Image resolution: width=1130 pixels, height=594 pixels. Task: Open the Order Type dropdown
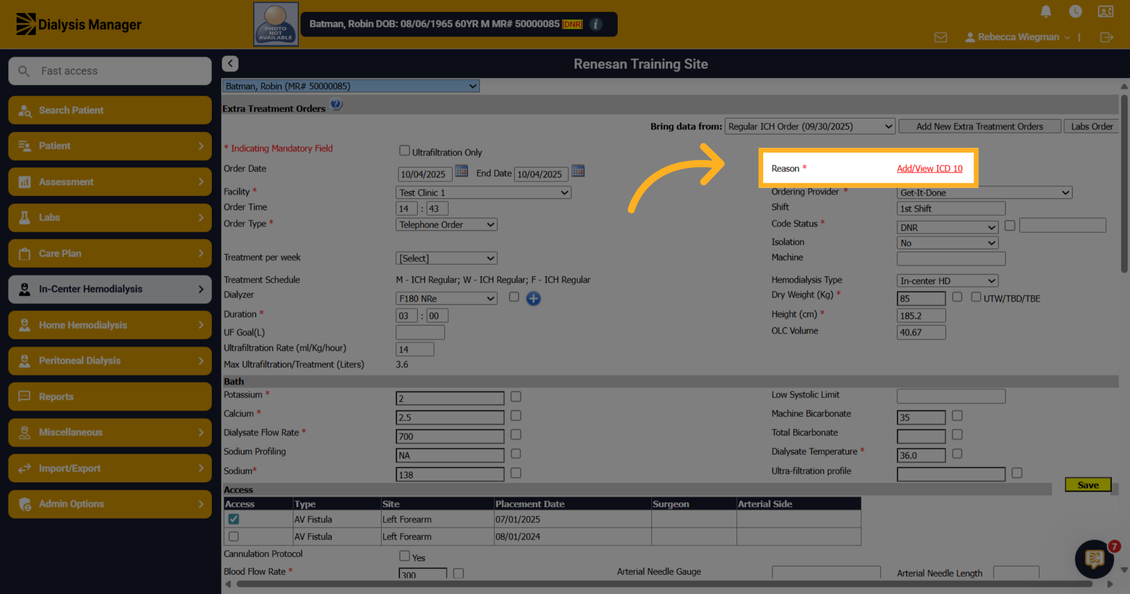tap(446, 225)
